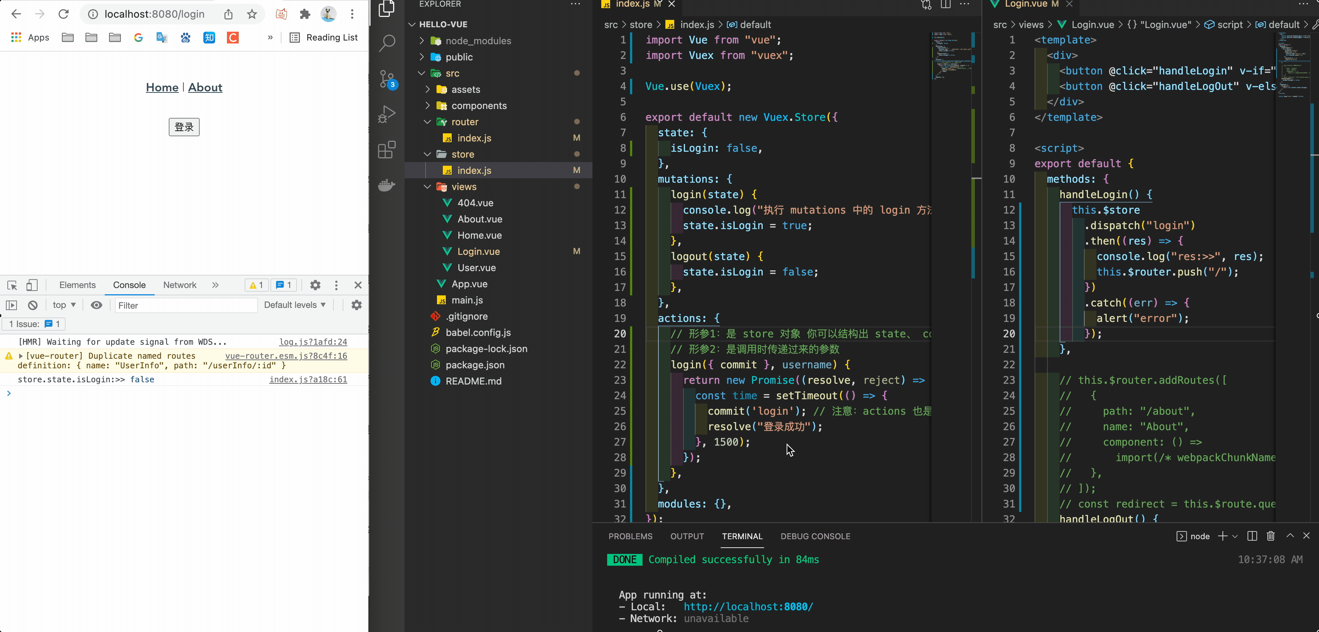Image resolution: width=1319 pixels, height=632 pixels.
Task: Open the Search view in activity bar
Action: coord(386,43)
